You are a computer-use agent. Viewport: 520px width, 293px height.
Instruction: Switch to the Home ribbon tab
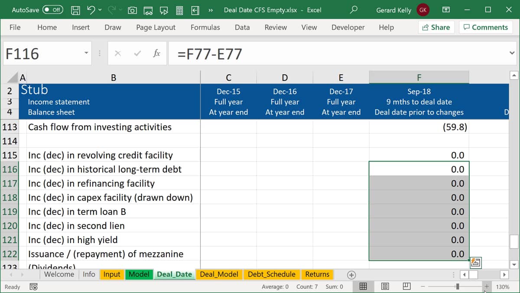pos(47,27)
